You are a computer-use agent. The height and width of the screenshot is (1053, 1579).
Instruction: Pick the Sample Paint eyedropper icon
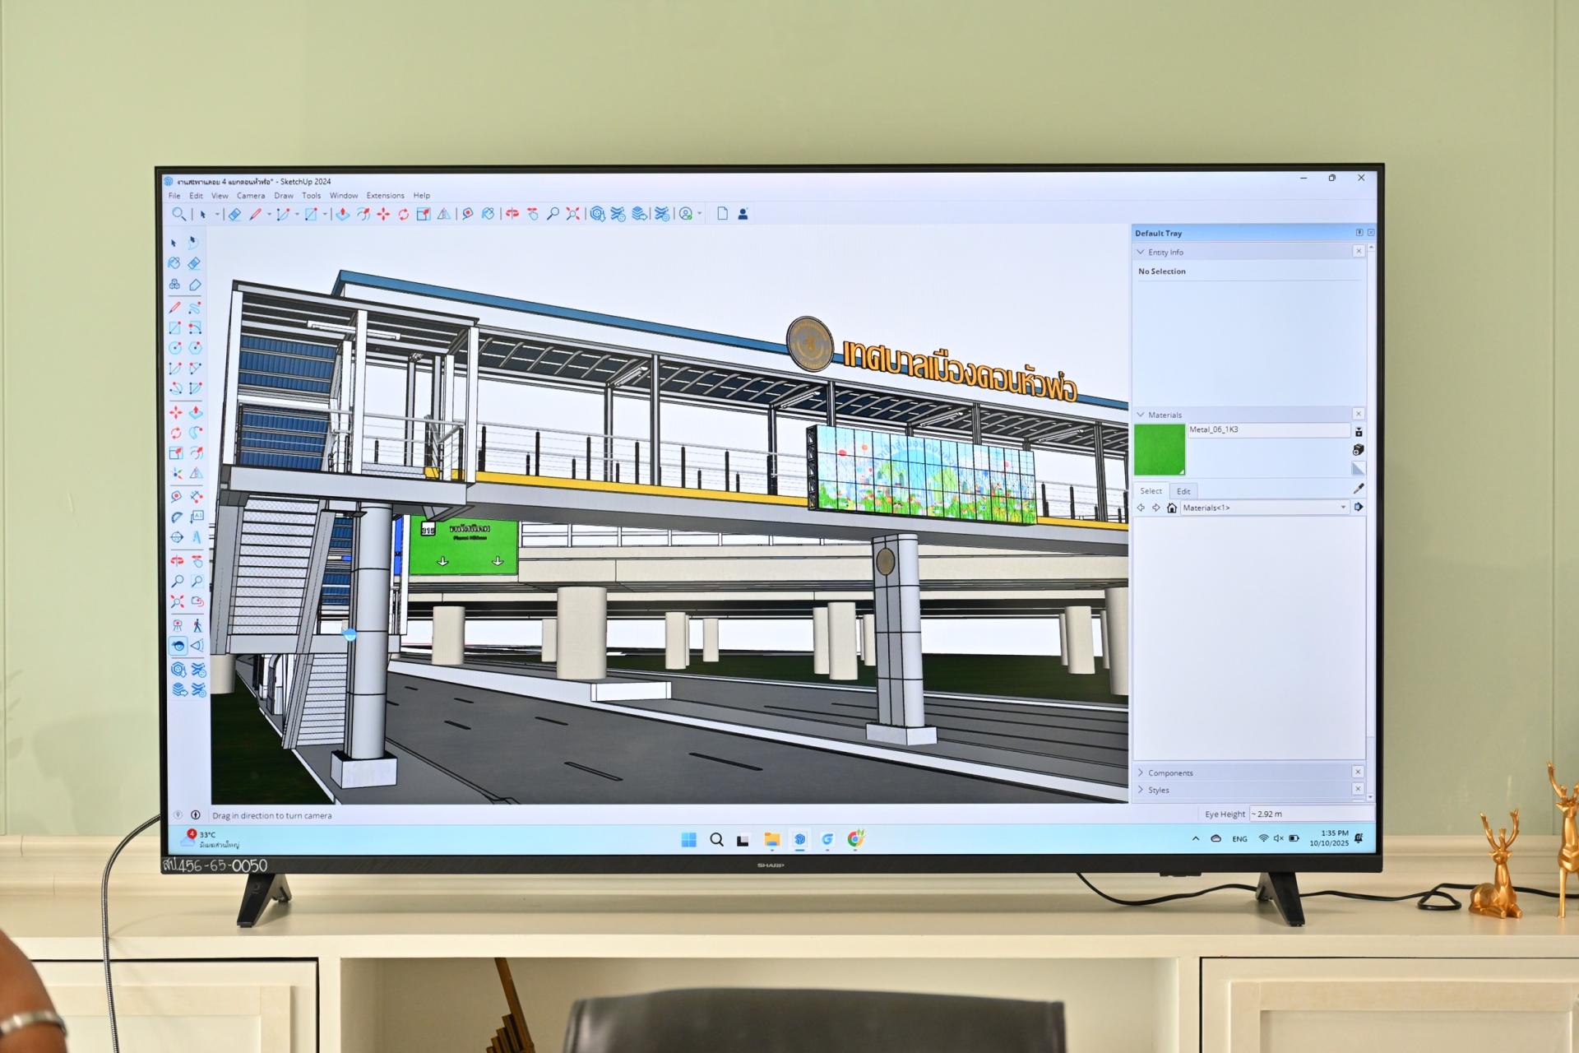[x=1359, y=489]
